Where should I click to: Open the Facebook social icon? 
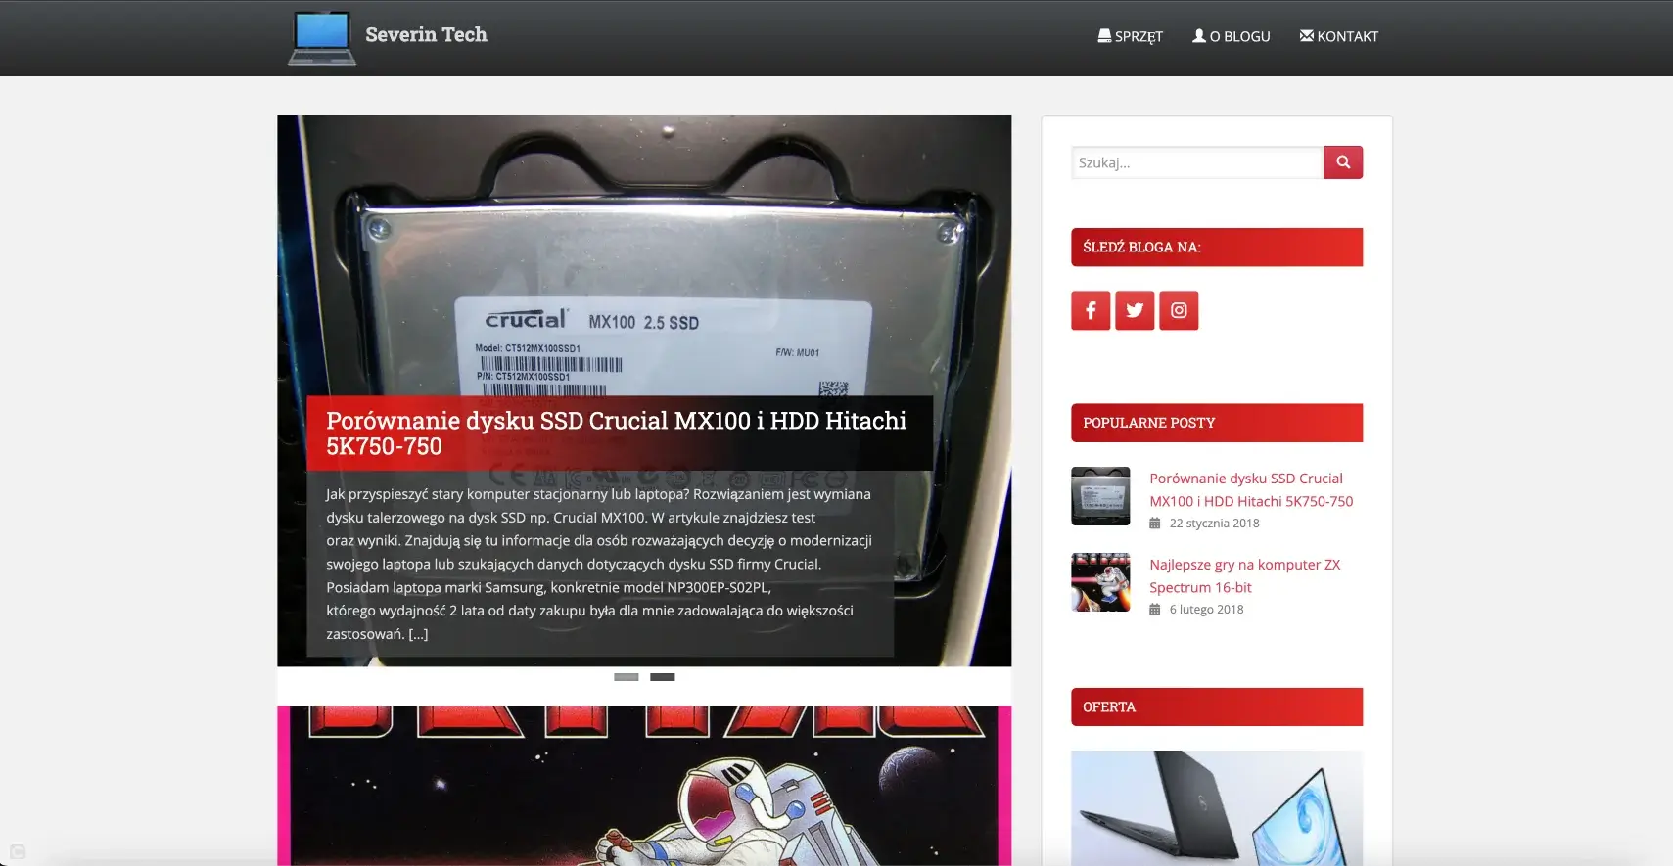[1090, 310]
